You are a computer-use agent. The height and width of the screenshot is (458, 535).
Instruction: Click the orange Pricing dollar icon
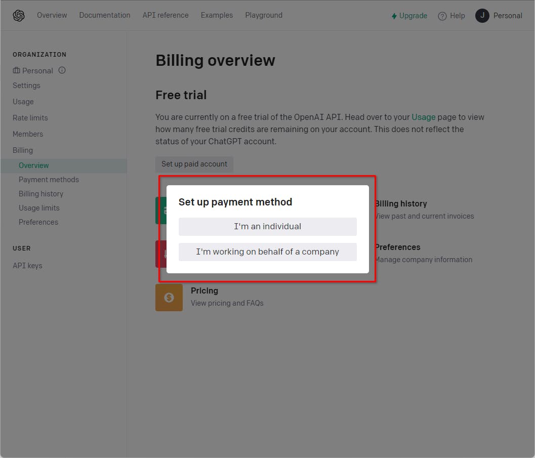[169, 298]
